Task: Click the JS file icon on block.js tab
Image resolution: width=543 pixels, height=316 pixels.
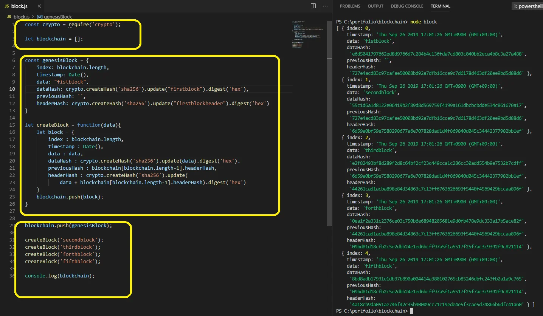Action: 7,6
